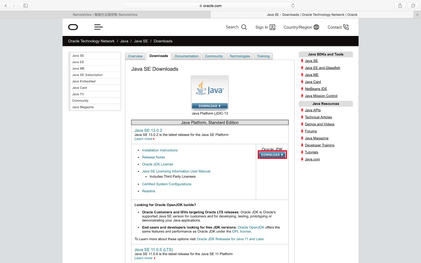Screen dimensions: 421x263
Task: Click the Safari forward arrow
Action: tap(14, 5)
